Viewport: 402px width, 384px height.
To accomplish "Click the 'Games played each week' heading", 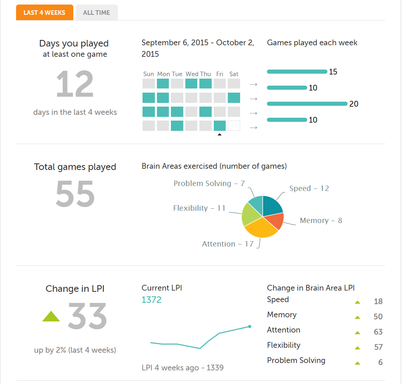I will click(312, 42).
